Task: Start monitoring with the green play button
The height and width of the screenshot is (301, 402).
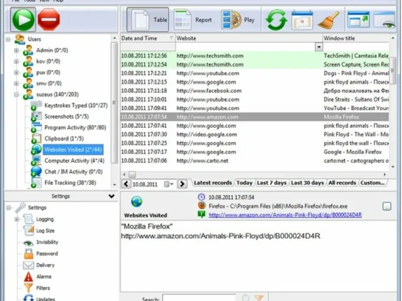Action: 23,20
